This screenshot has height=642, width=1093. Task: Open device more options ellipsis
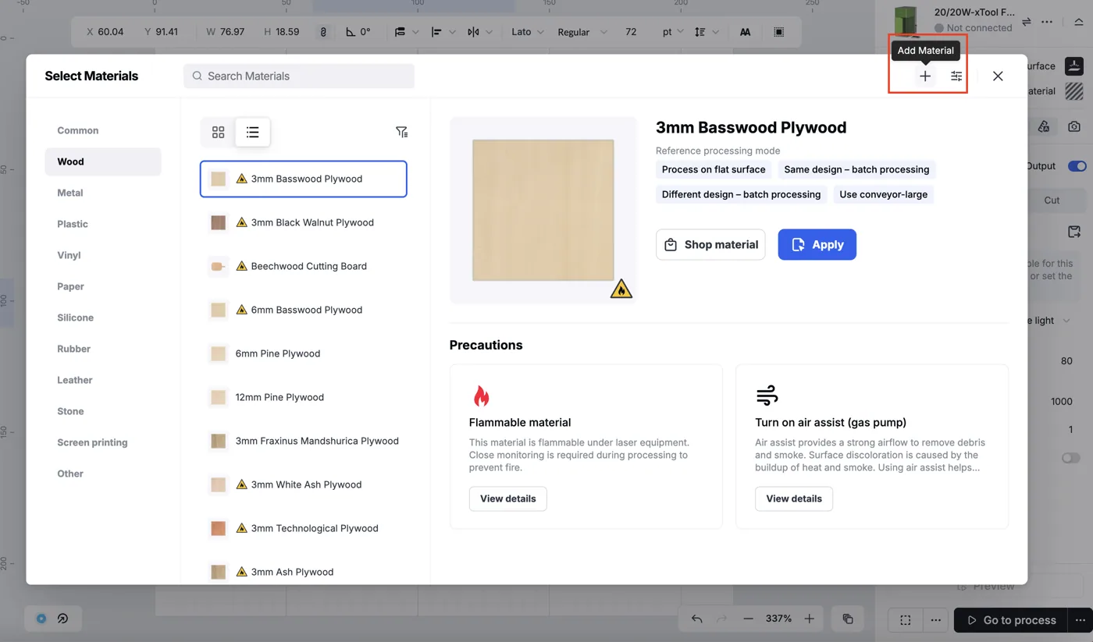(1047, 21)
